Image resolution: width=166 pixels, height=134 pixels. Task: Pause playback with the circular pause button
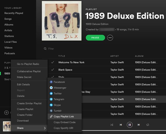pyautogui.click(x=130, y=125)
